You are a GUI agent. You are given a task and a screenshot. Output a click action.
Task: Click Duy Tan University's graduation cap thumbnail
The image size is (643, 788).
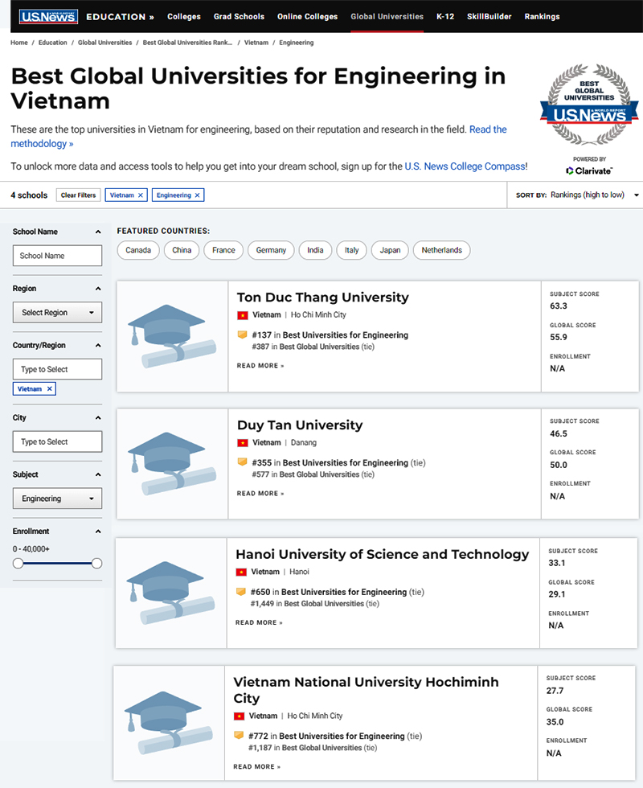(171, 464)
